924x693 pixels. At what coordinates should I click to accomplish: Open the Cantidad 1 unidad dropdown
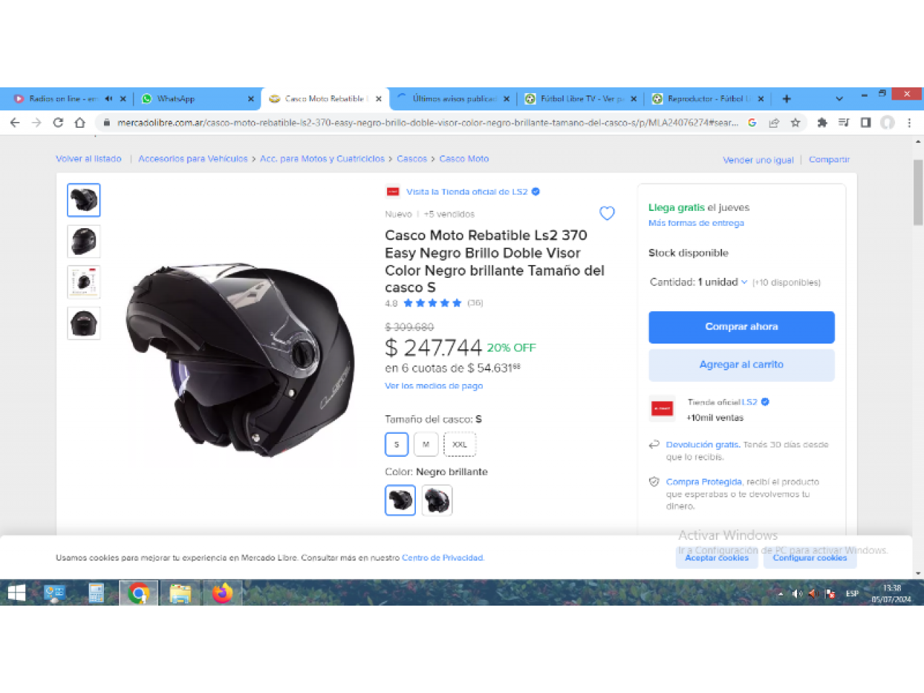coord(699,282)
